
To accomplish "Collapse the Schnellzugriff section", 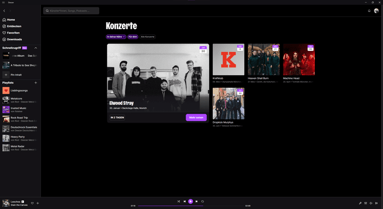I will coord(36,48).
